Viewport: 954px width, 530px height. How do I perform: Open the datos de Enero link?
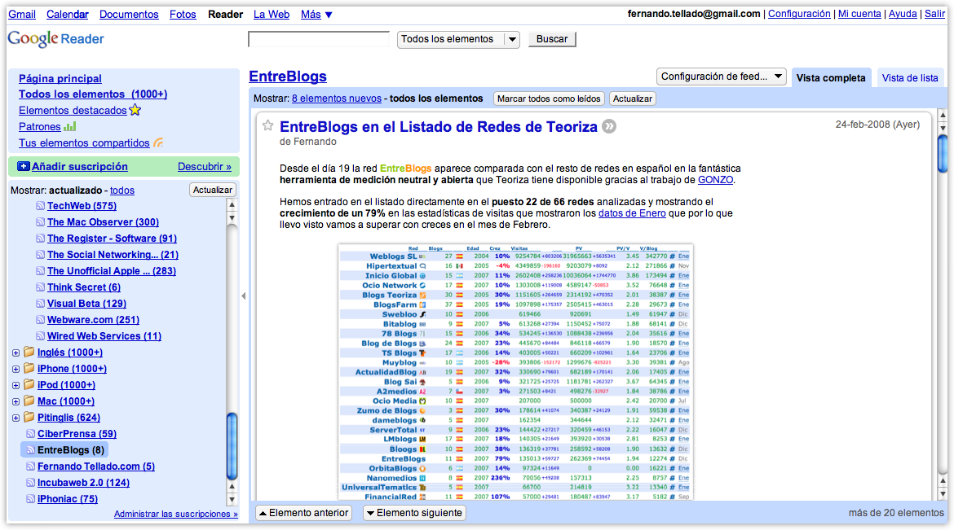[632, 213]
